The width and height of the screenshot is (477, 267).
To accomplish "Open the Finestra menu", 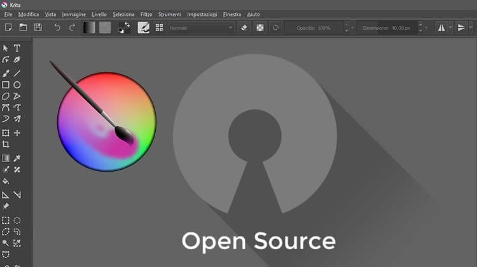I will point(232,14).
